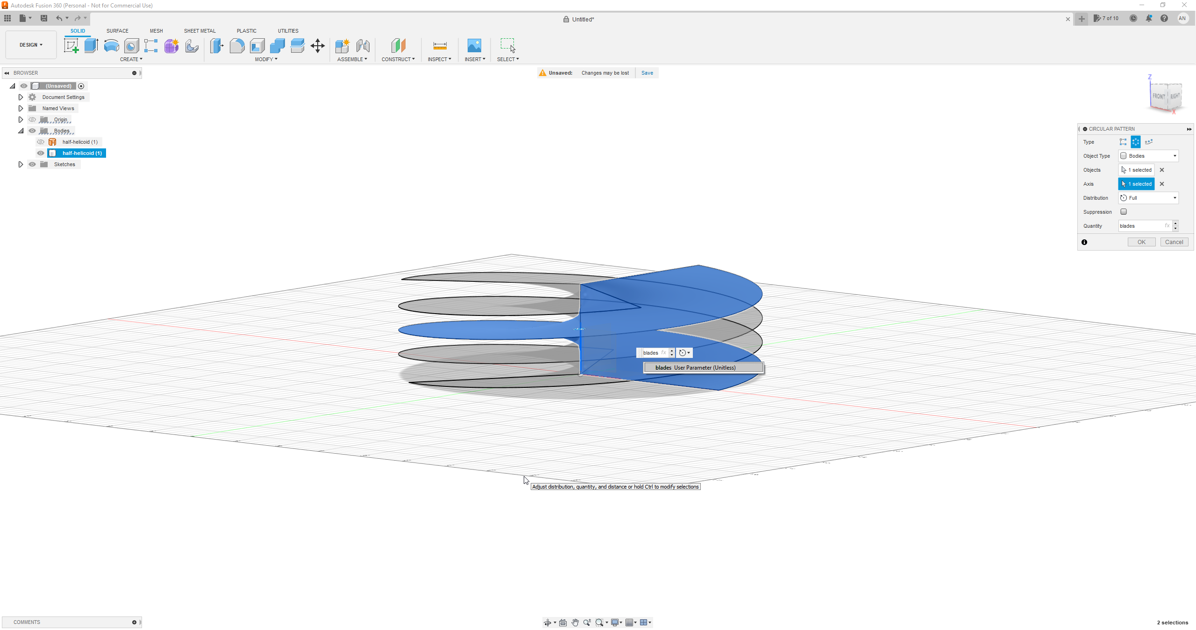Open the SHEET METAL tab
This screenshot has height=630, width=1196.
tap(199, 31)
